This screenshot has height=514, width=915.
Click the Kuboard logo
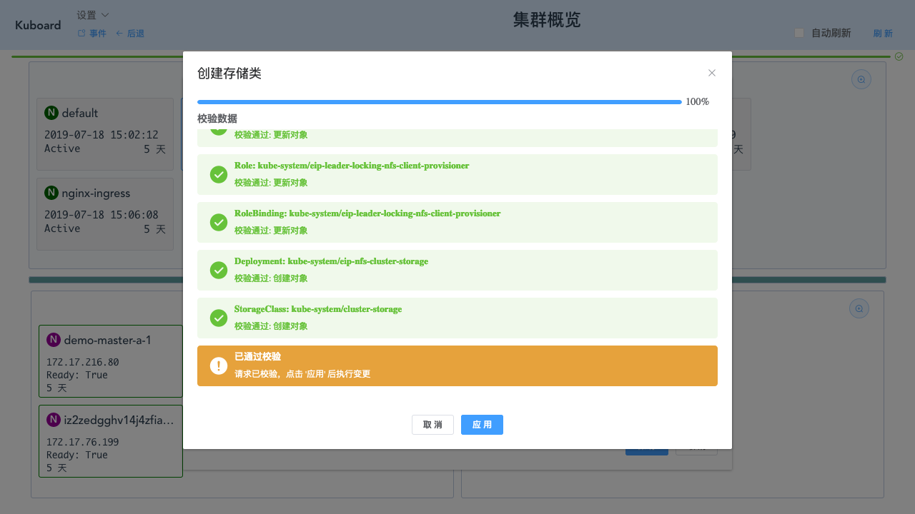38,25
